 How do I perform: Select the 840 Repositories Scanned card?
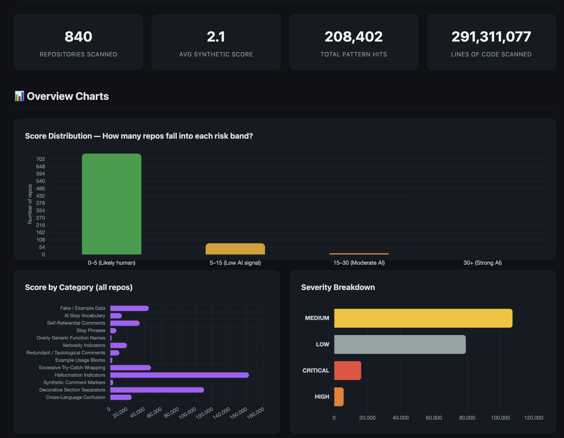click(x=78, y=42)
